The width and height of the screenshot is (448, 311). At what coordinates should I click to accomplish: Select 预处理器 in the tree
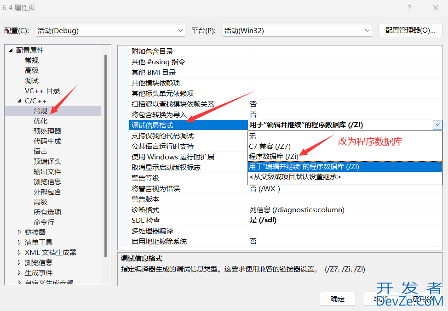pyautogui.click(x=47, y=131)
